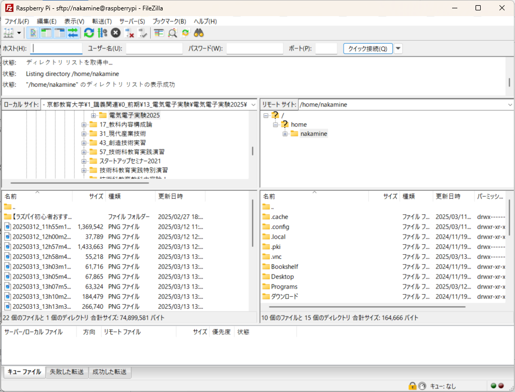515x392 pixels.
Task: Toggle the transfer queue display button
Action: click(x=73, y=33)
